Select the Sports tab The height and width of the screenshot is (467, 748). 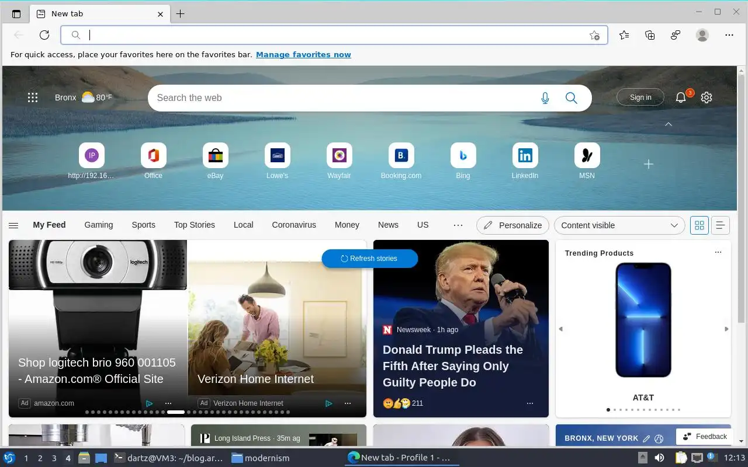pos(144,225)
